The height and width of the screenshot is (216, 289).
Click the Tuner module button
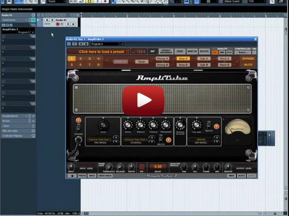(x=142, y=62)
